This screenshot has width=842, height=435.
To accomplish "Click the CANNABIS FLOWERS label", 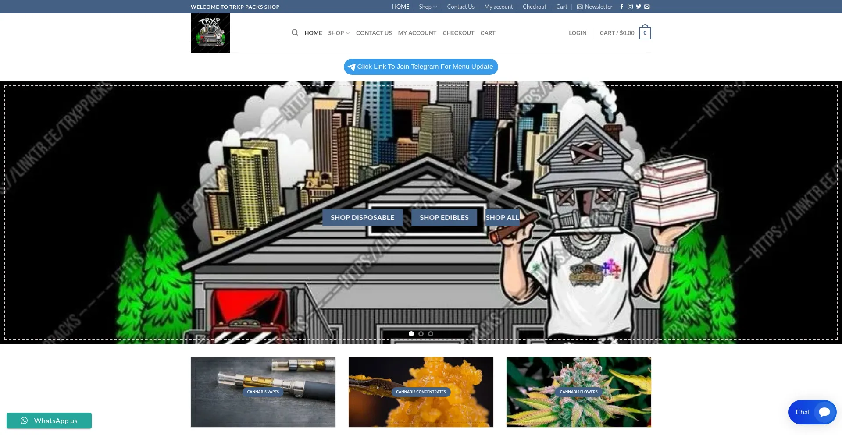I will point(579,392).
